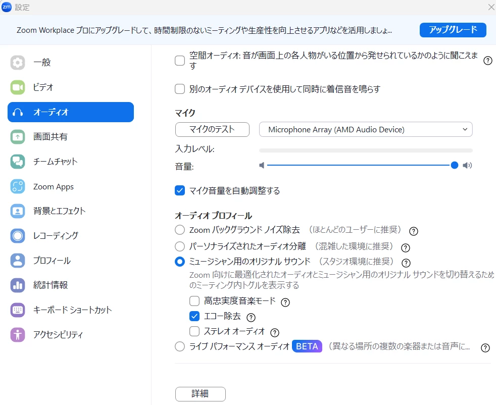
Task: Click the レコーディング record icon
Action: point(17,236)
